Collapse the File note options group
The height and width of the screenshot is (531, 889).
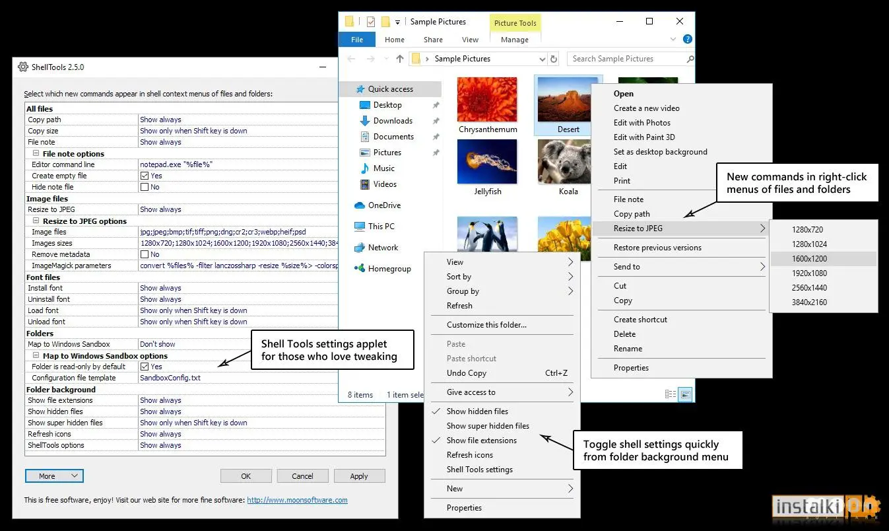pos(36,153)
